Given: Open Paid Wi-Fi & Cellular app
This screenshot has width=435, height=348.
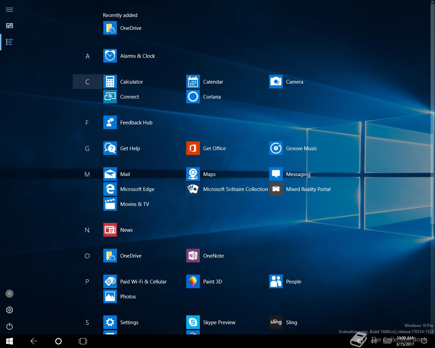Looking at the screenshot, I should pos(135,282).
